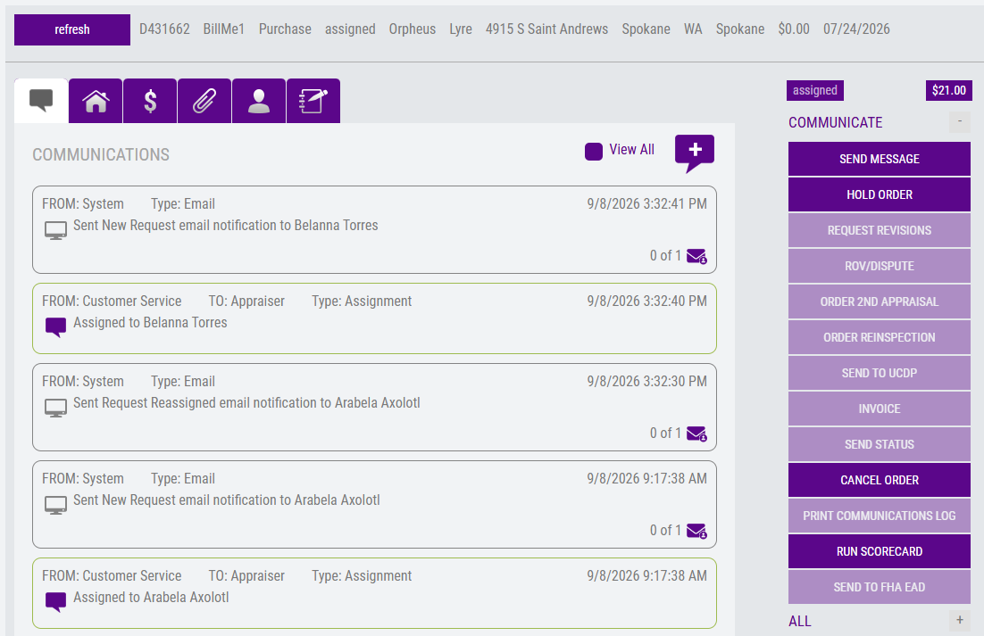Viewport: 984px width, 636px height.
Task: Click the $21.00 fee badge
Action: pos(949,90)
